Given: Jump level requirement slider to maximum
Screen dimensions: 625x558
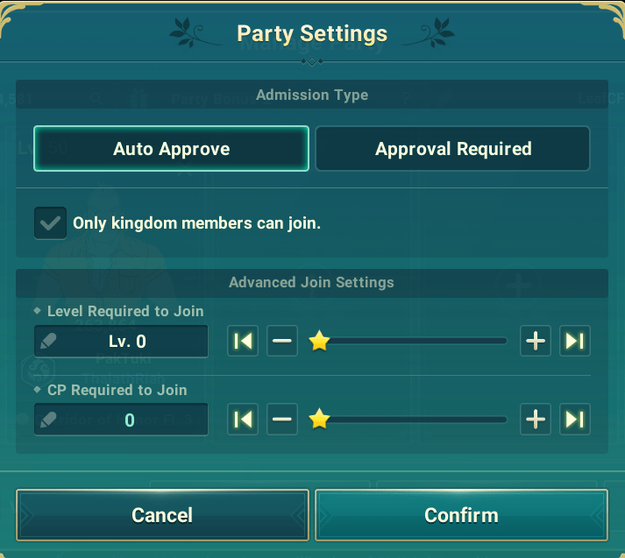Looking at the screenshot, I should click(x=575, y=341).
